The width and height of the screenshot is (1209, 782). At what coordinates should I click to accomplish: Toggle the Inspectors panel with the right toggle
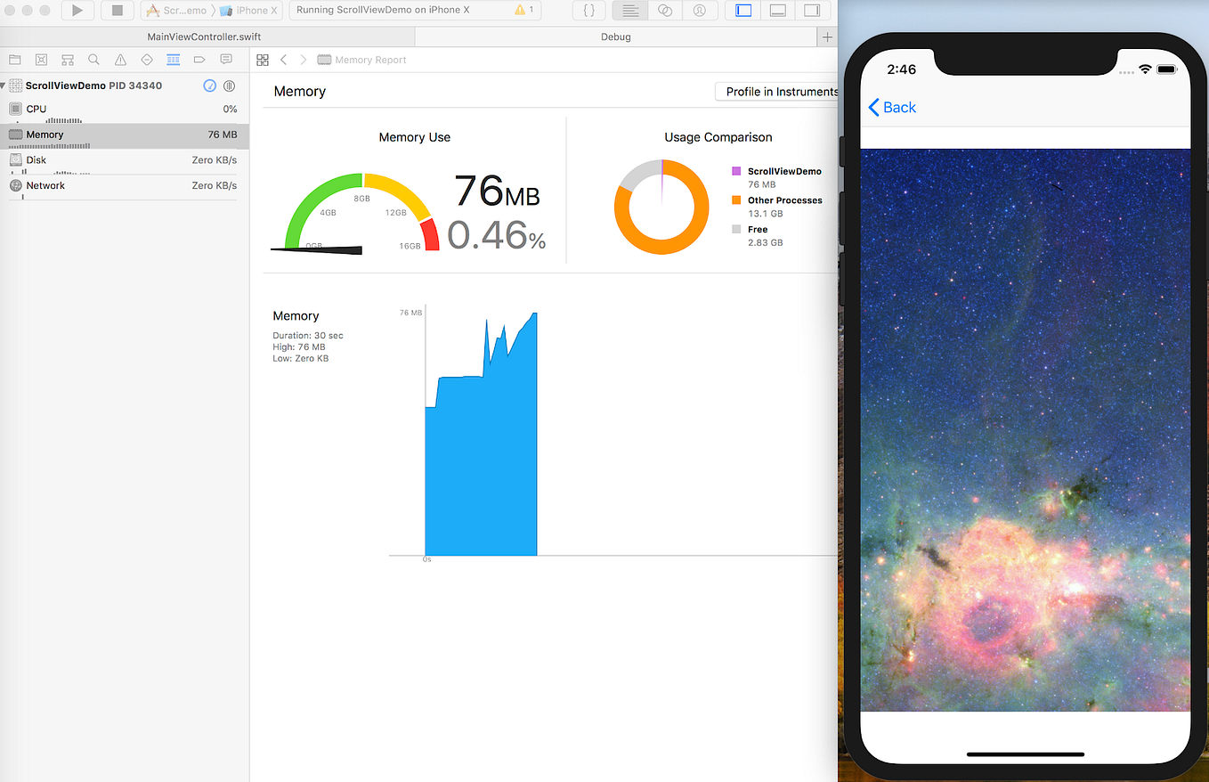coord(811,11)
